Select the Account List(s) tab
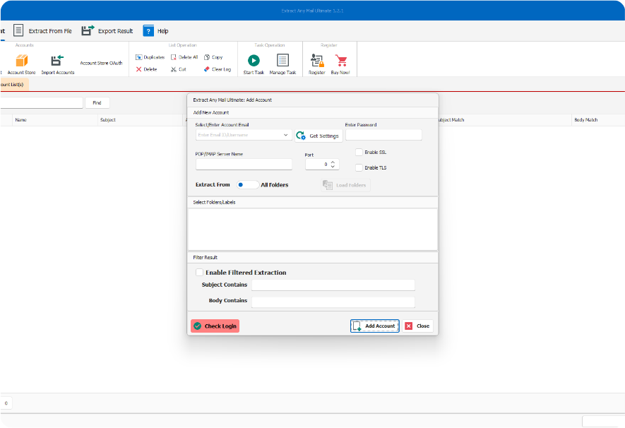This screenshot has height=428, width=625. (13, 85)
